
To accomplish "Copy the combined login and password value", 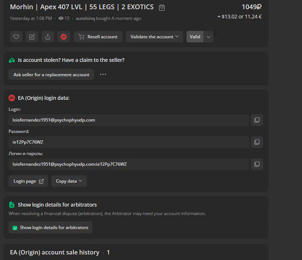I will tap(257, 164).
